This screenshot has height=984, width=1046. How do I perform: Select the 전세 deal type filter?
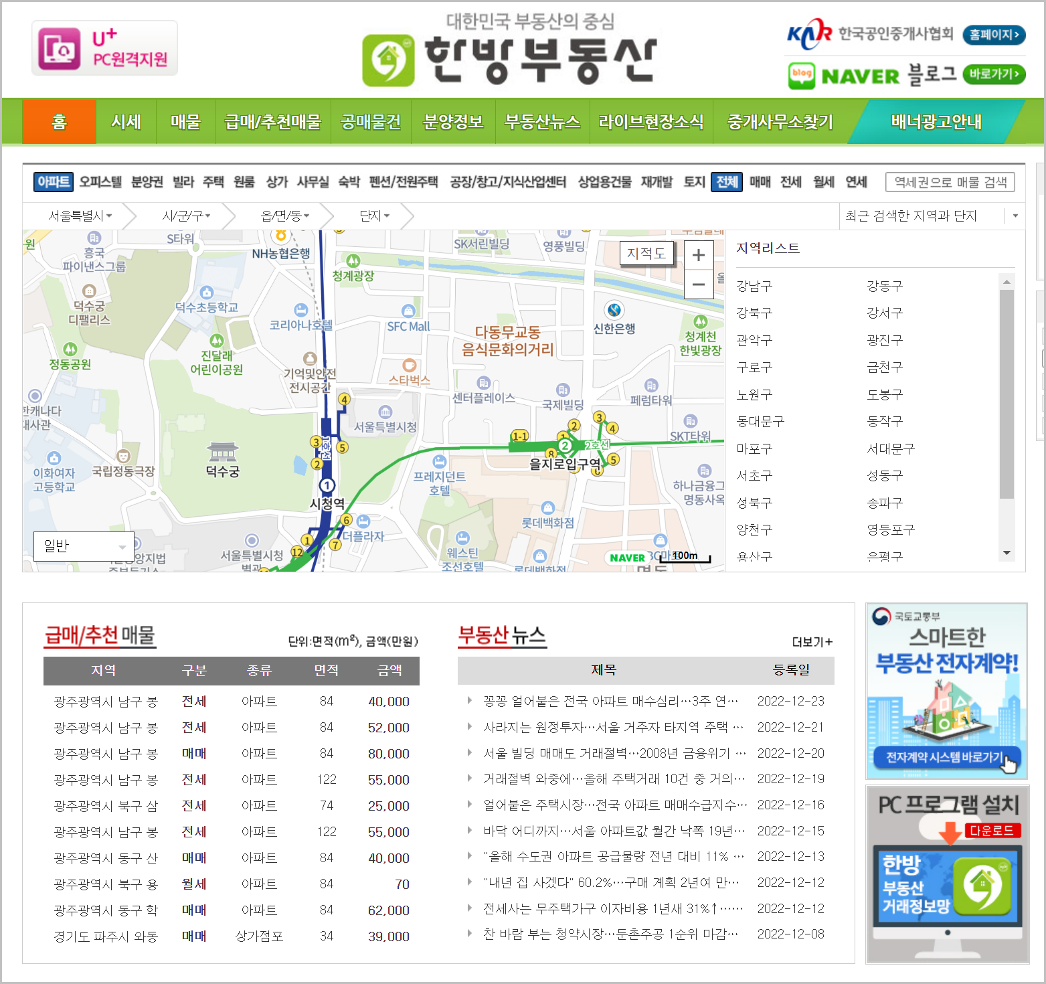tap(791, 181)
